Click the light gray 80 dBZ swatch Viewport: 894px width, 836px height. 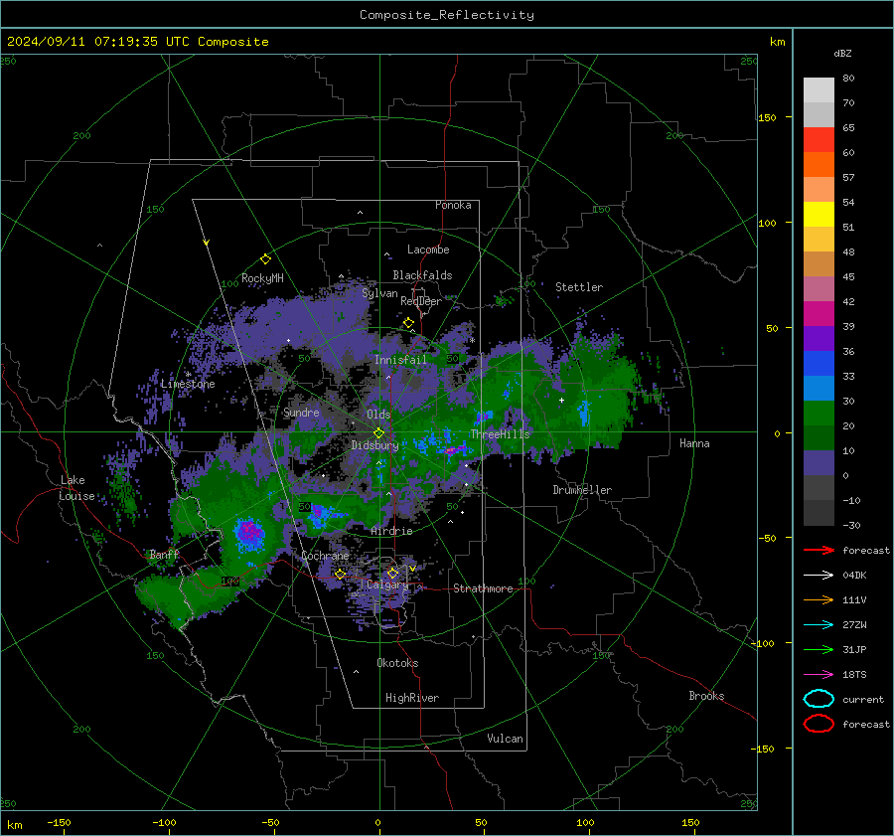(819, 90)
